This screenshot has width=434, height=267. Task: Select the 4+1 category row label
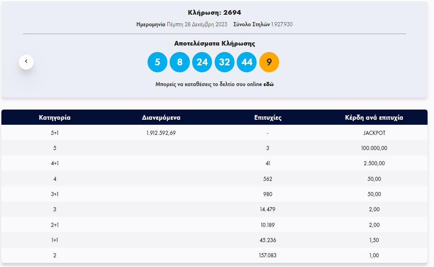[54, 163]
